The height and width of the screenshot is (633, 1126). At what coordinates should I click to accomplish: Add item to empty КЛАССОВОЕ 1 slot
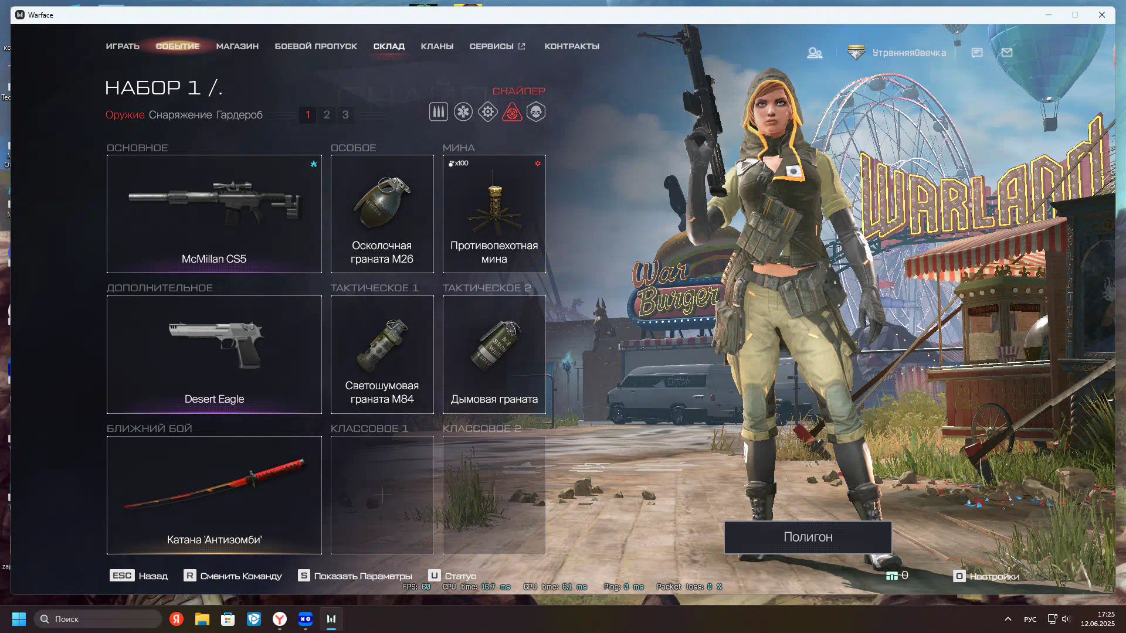pos(382,495)
